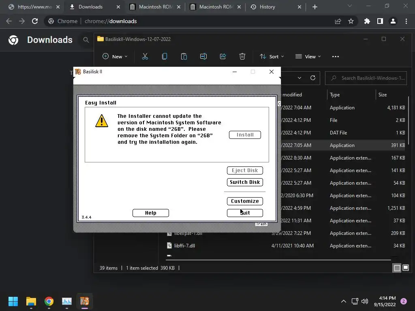Switch to second Macintosh ROM tab
The width and height of the screenshot is (415, 311).
pos(216,7)
